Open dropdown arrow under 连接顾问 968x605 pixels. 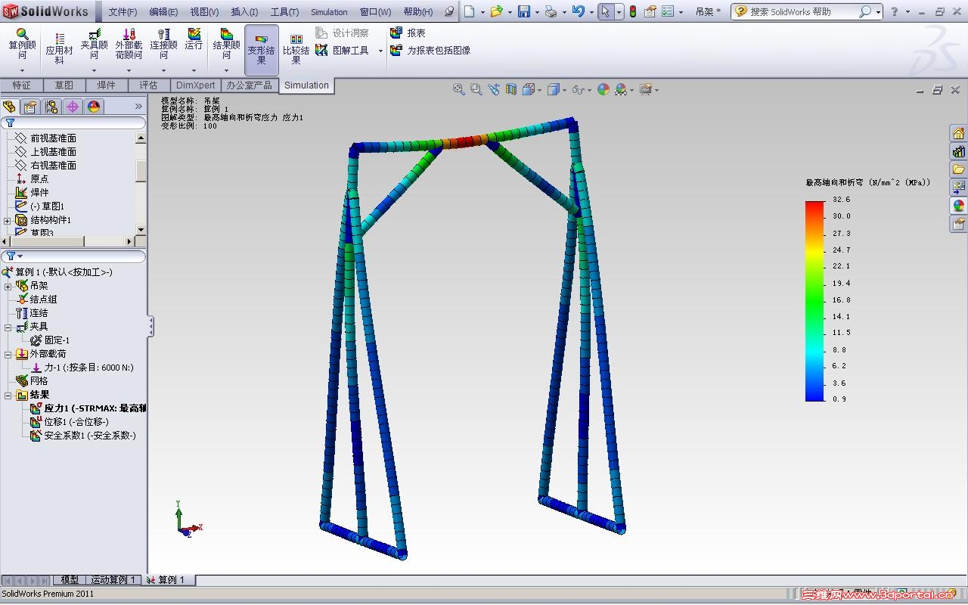click(163, 70)
